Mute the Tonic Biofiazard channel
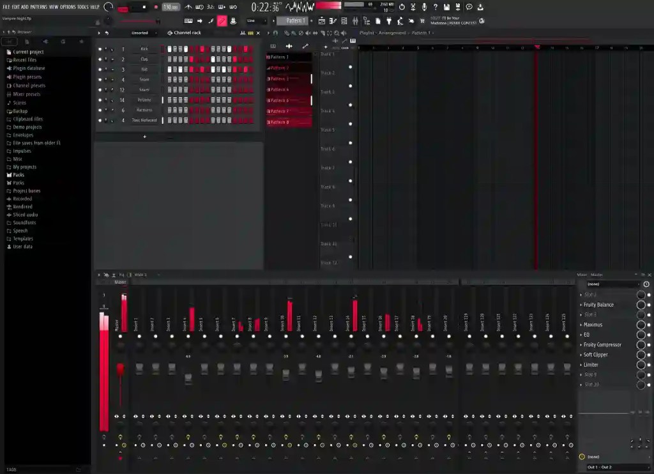 coord(100,120)
